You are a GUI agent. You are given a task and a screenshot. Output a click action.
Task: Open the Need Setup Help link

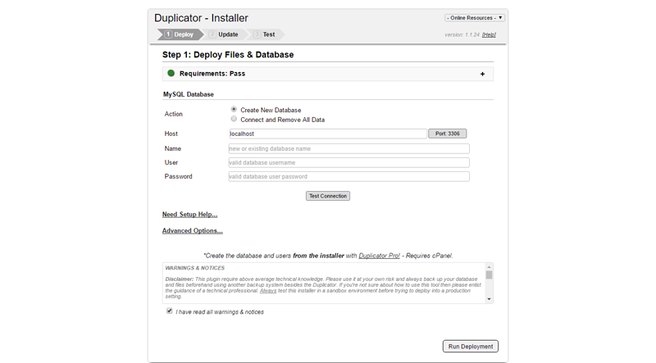click(x=190, y=215)
